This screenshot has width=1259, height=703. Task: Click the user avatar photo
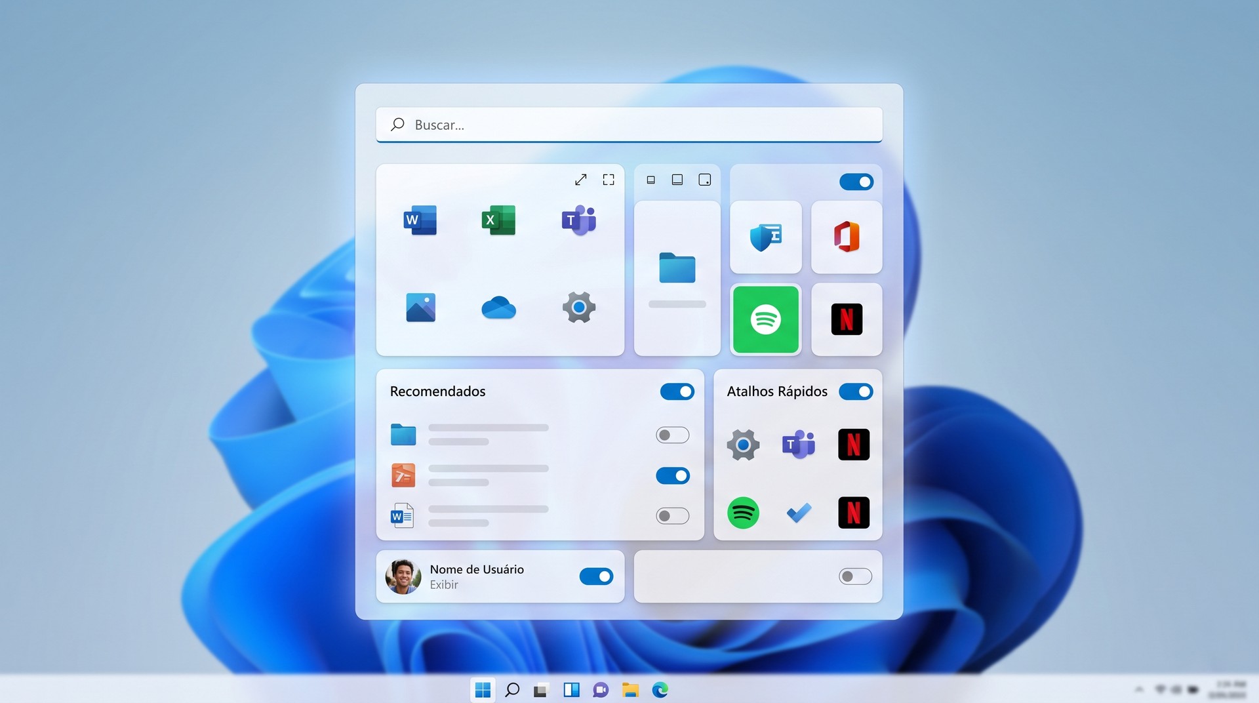pyautogui.click(x=403, y=576)
